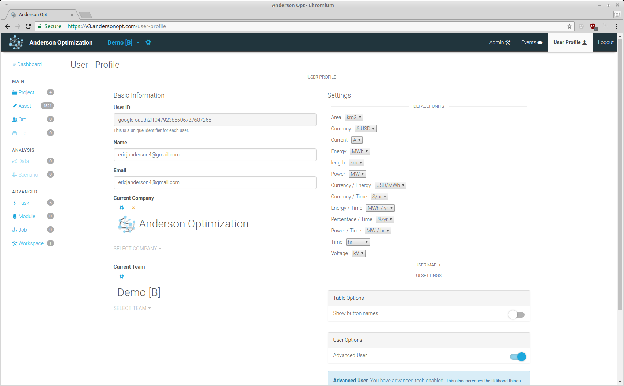This screenshot has height=386, width=624.
Task: Click the Anderson Optimization logo in header
Action: tap(16, 42)
